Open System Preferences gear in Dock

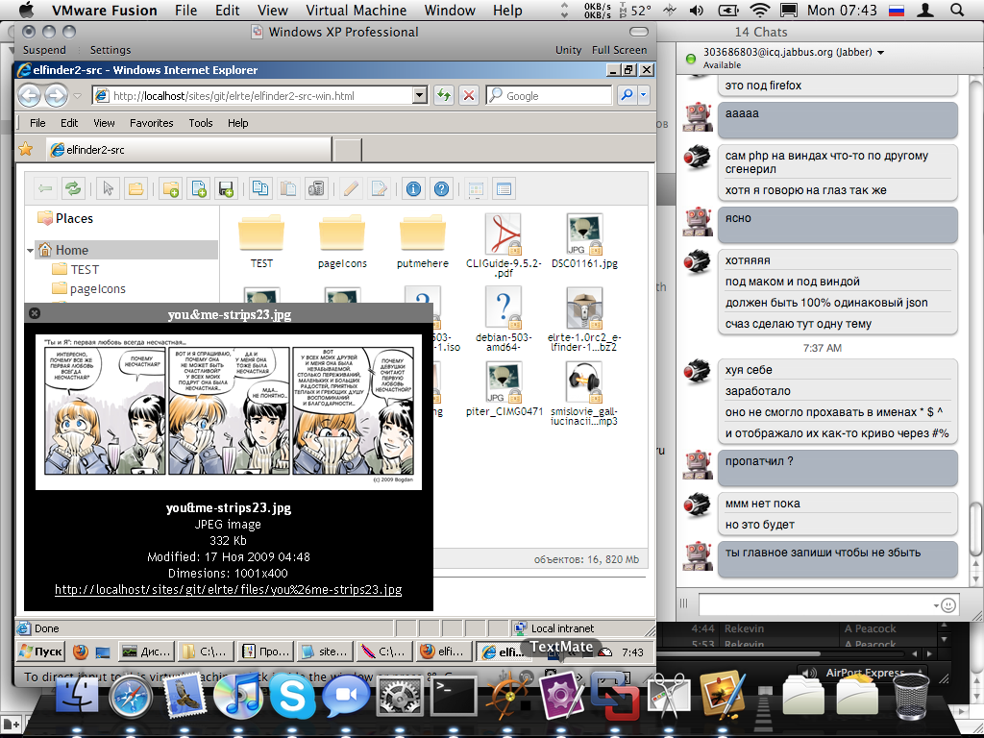[x=399, y=696]
